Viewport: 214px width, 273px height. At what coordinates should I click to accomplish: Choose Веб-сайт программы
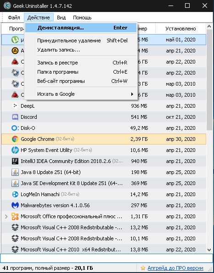point(81,81)
